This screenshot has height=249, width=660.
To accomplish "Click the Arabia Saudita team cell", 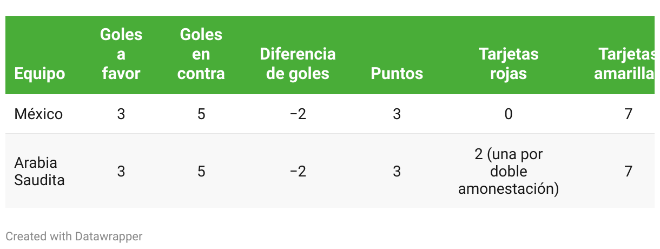I will click(x=39, y=172).
